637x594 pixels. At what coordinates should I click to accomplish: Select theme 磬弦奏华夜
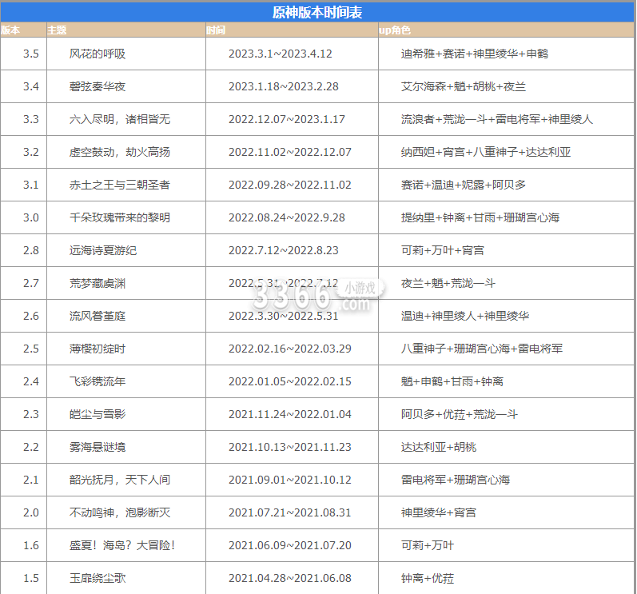point(98,86)
